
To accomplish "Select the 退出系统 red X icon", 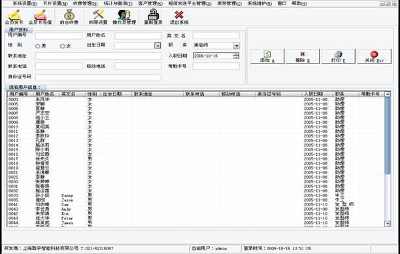I will tap(179, 17).
